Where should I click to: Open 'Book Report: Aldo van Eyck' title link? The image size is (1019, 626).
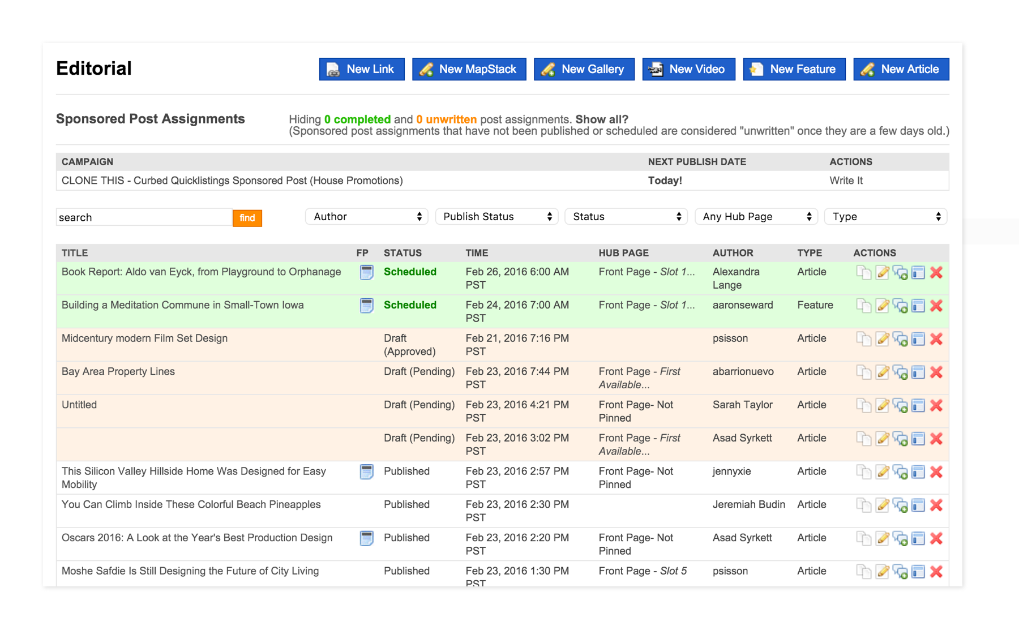point(201,272)
